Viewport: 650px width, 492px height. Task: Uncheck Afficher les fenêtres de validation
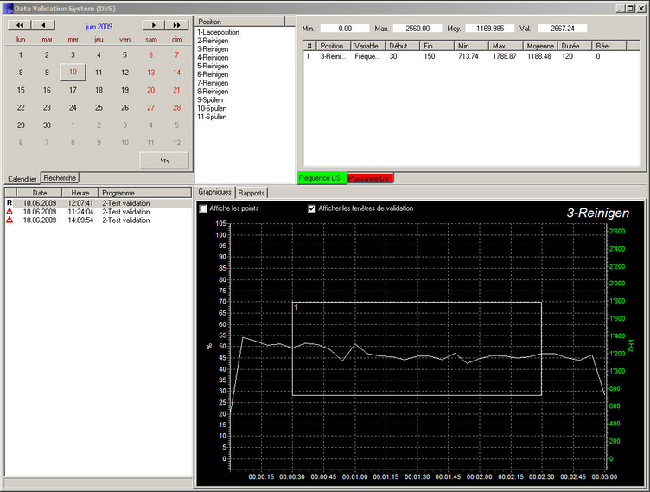click(x=312, y=208)
